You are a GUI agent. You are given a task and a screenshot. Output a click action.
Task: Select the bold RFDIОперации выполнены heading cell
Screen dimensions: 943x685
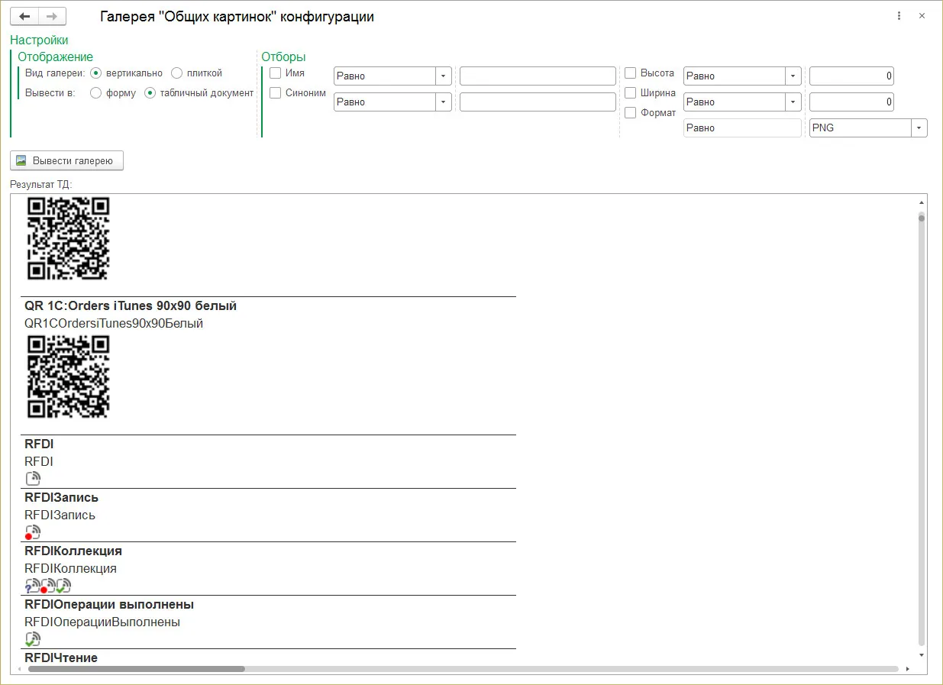tap(109, 604)
